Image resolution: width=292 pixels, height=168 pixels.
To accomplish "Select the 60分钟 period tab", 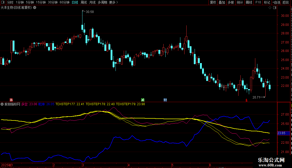I will click(65, 2).
